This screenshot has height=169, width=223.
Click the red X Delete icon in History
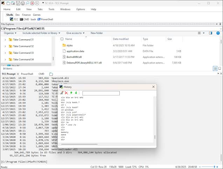point(66,93)
